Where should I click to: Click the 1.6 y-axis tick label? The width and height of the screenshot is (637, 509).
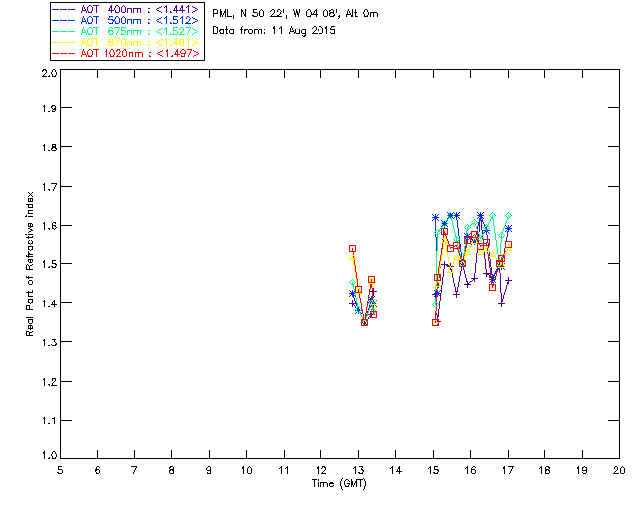coord(49,226)
